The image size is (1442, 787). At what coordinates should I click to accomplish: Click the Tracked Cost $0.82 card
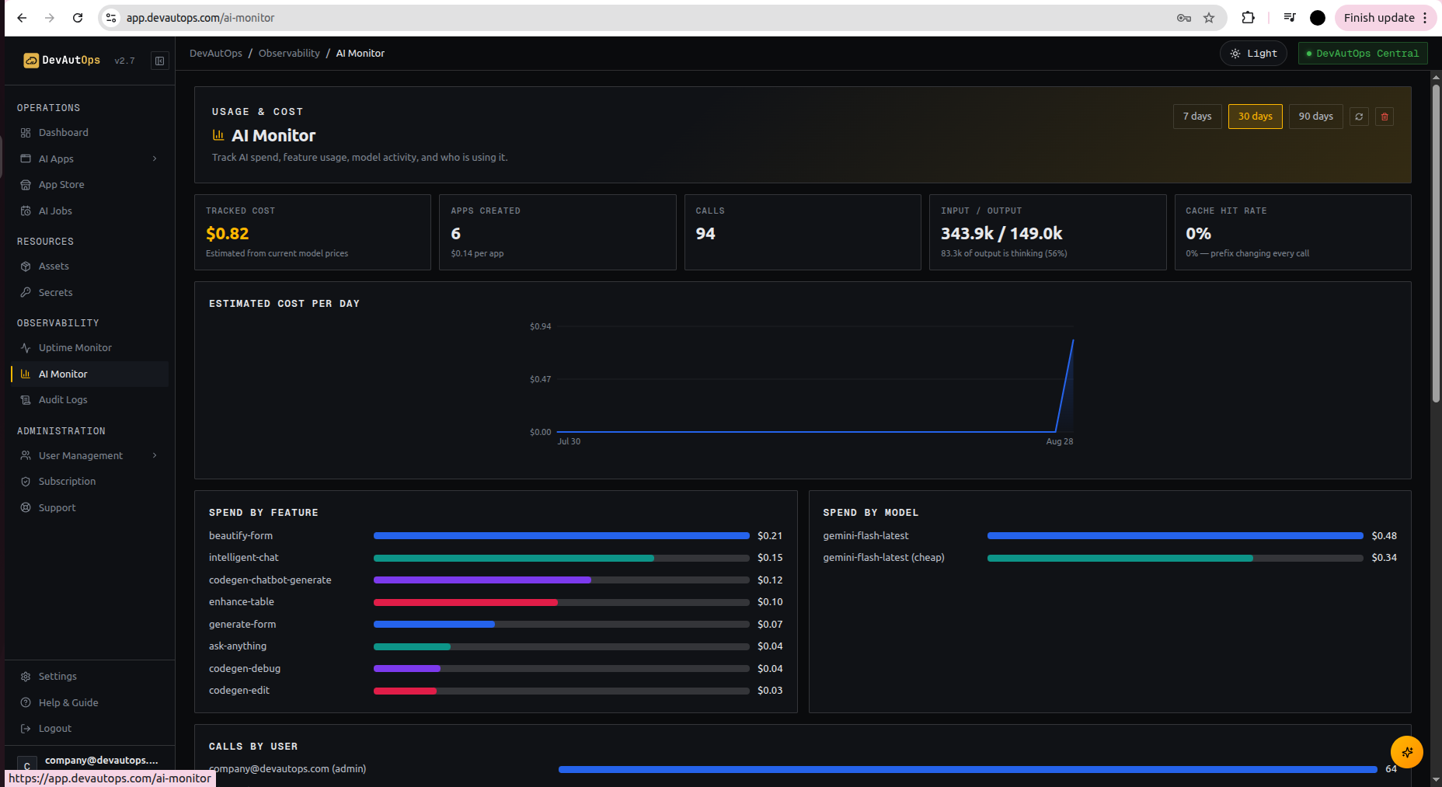tap(312, 232)
